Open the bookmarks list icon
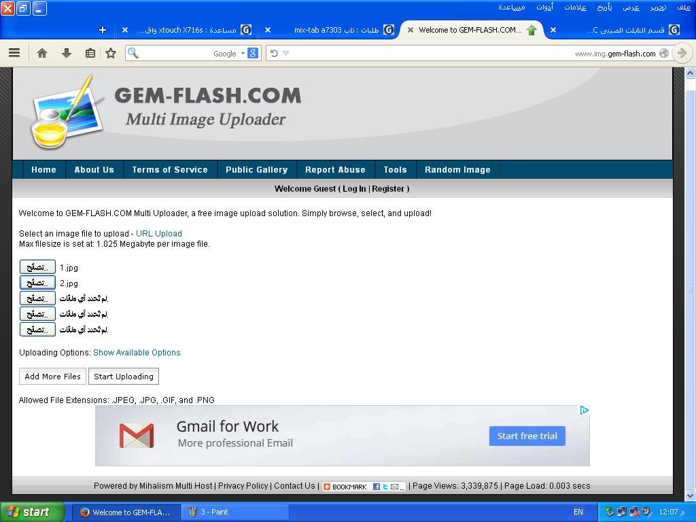 tap(90, 53)
